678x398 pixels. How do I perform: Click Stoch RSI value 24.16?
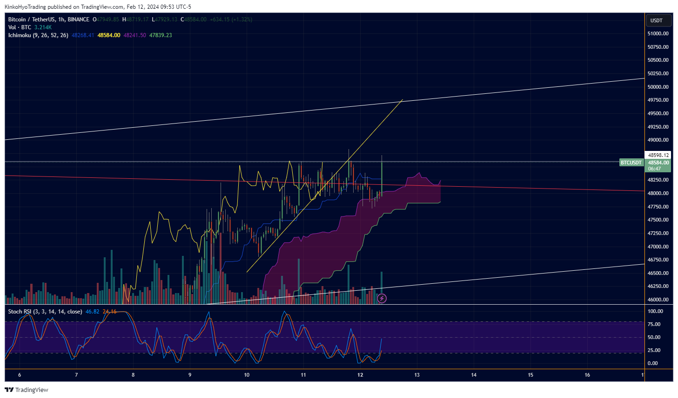110,312
